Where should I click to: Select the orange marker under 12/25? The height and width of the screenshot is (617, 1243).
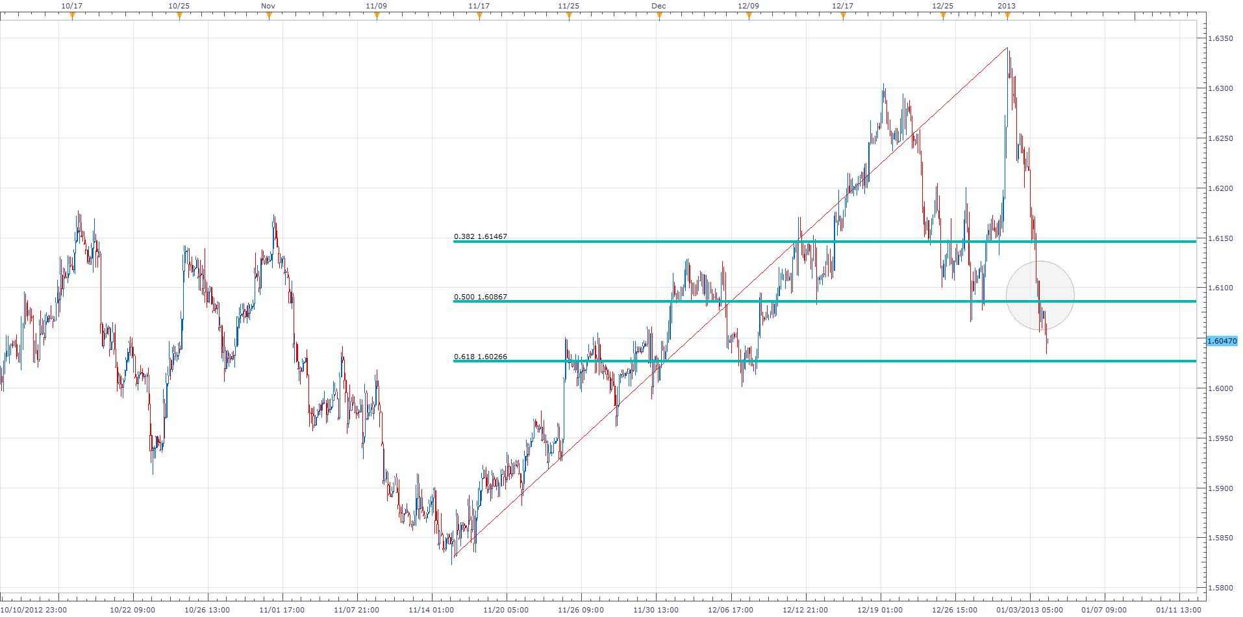(943, 16)
